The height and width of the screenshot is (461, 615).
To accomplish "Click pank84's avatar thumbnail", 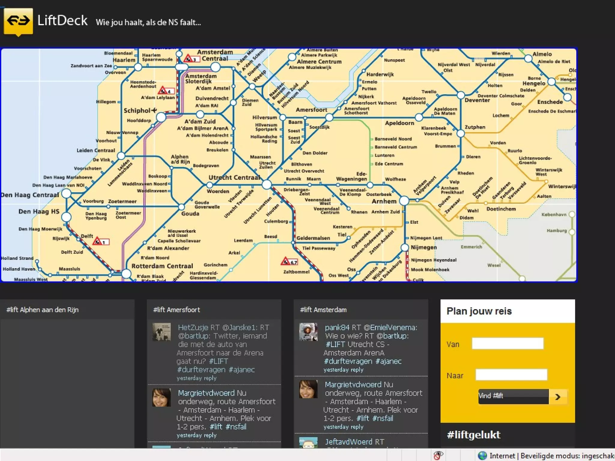I will coord(308,332).
